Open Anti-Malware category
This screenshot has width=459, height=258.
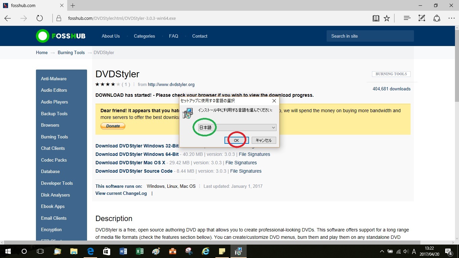(54, 79)
